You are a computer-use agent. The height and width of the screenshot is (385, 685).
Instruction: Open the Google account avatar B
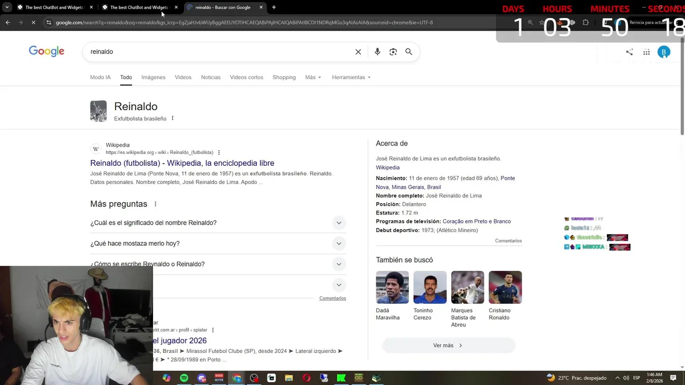point(664,52)
